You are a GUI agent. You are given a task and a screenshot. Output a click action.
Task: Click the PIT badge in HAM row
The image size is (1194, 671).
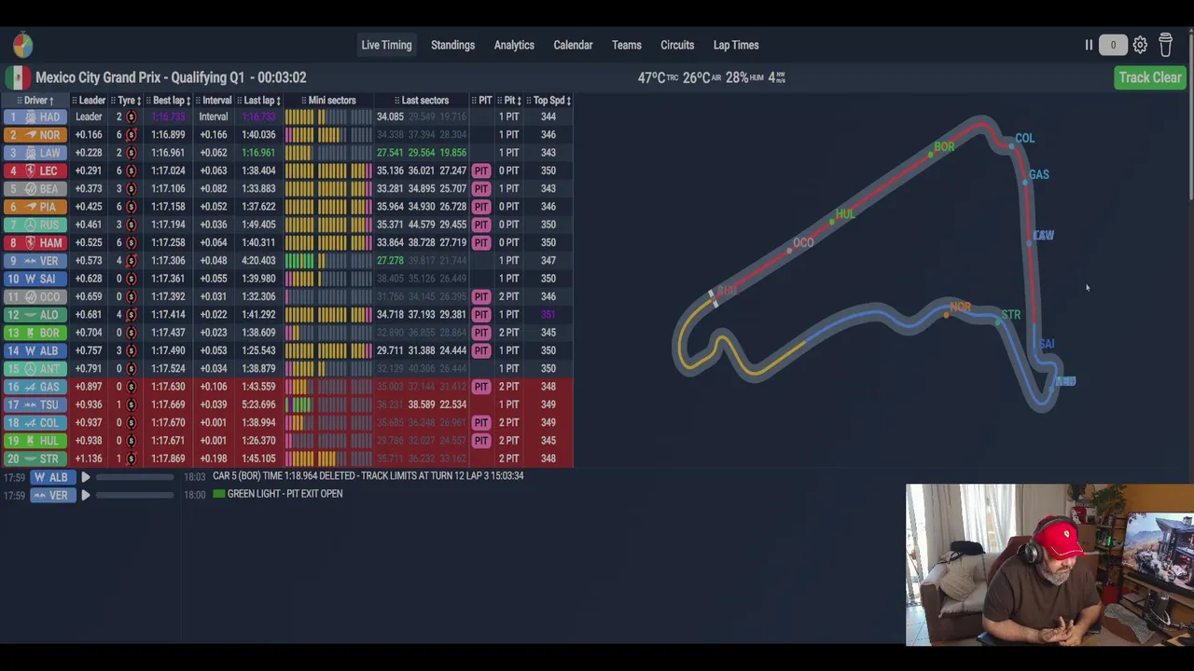tap(481, 243)
